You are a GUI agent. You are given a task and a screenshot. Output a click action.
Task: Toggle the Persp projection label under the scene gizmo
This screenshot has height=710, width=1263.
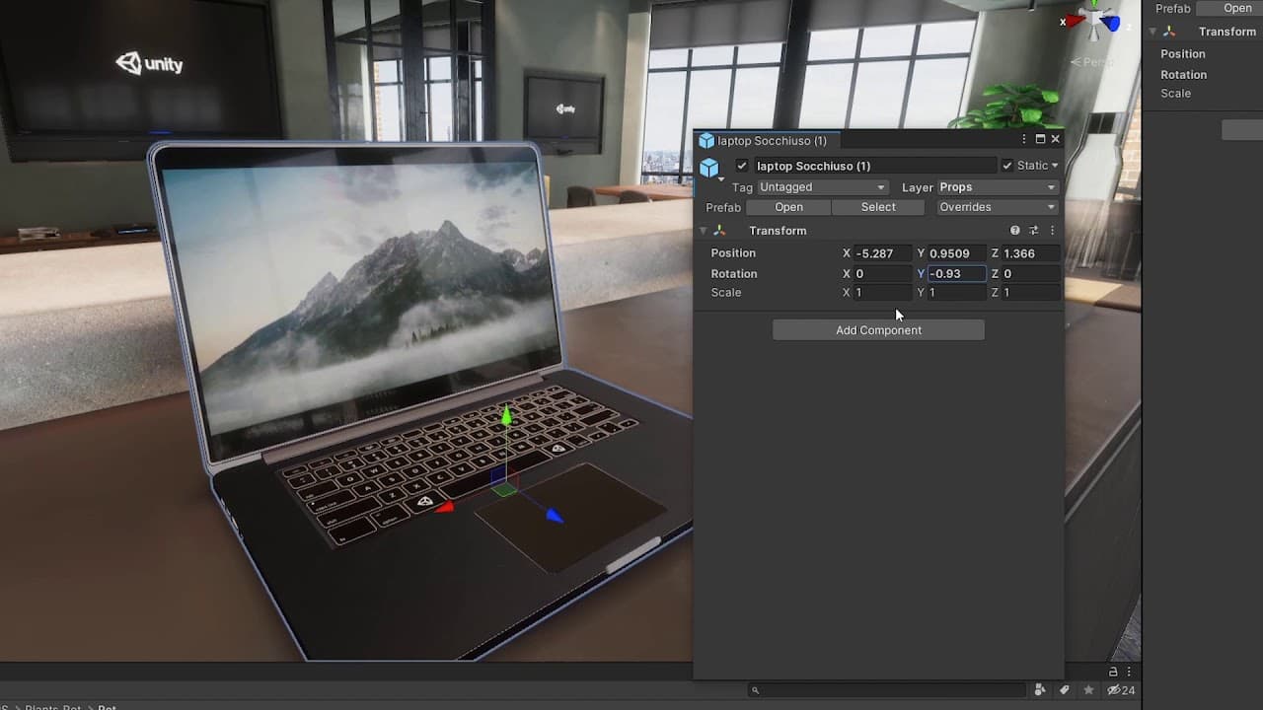(x=1092, y=62)
